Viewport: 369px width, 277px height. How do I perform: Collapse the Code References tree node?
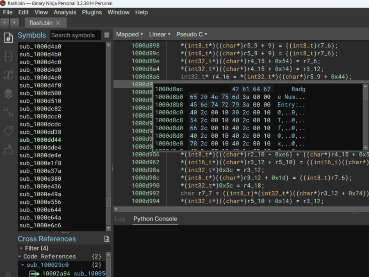(x=20, y=257)
